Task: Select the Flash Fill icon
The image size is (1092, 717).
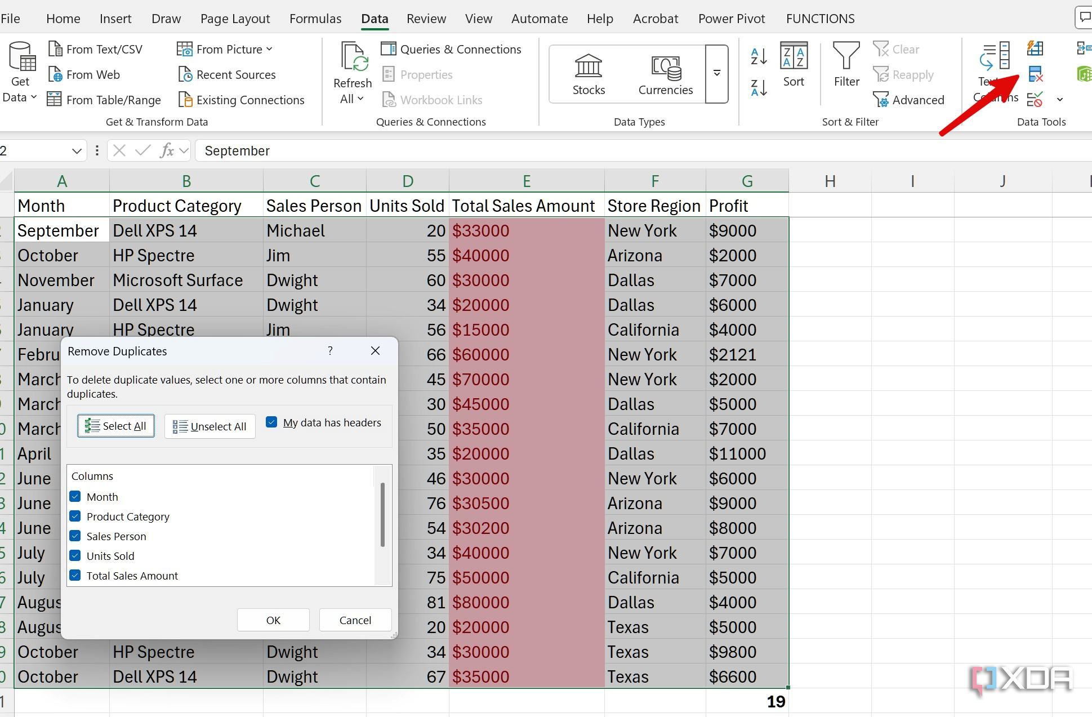Action: (x=1035, y=49)
